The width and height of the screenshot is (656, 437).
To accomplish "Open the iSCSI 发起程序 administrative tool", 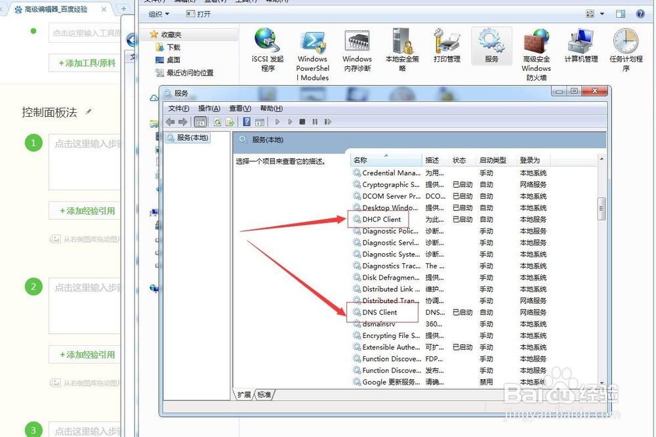I will pos(268,49).
